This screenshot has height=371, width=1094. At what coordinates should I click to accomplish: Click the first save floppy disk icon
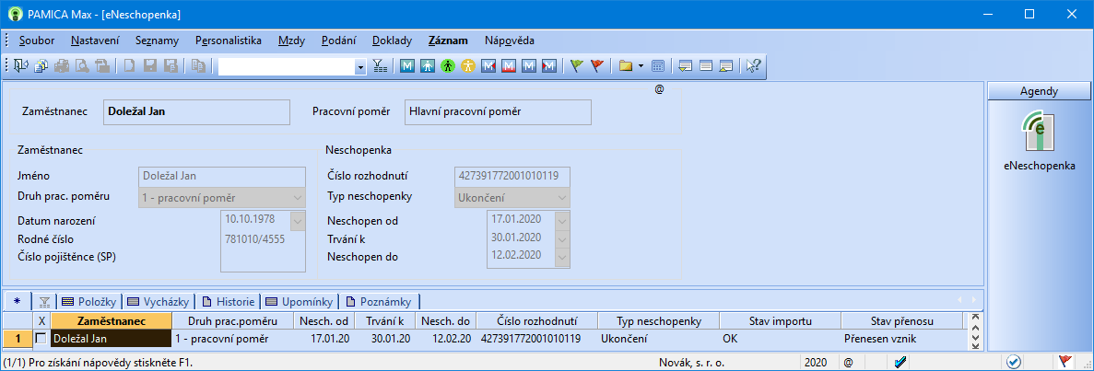(150, 65)
